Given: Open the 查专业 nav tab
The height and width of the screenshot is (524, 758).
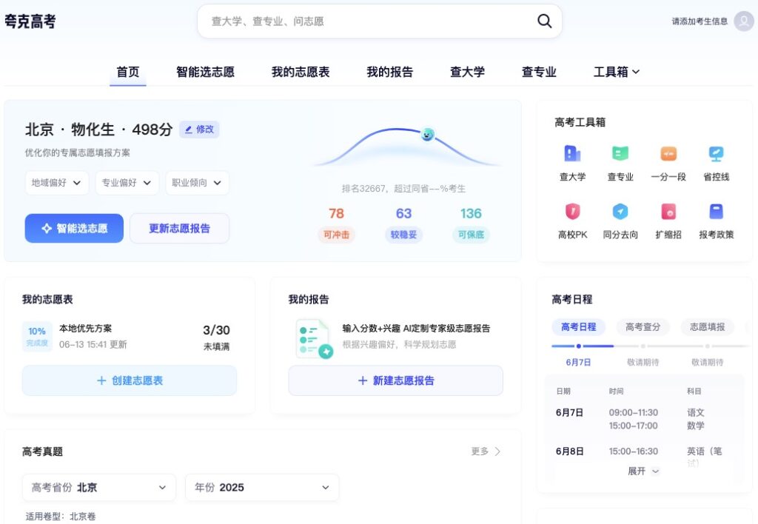Looking at the screenshot, I should [x=539, y=72].
